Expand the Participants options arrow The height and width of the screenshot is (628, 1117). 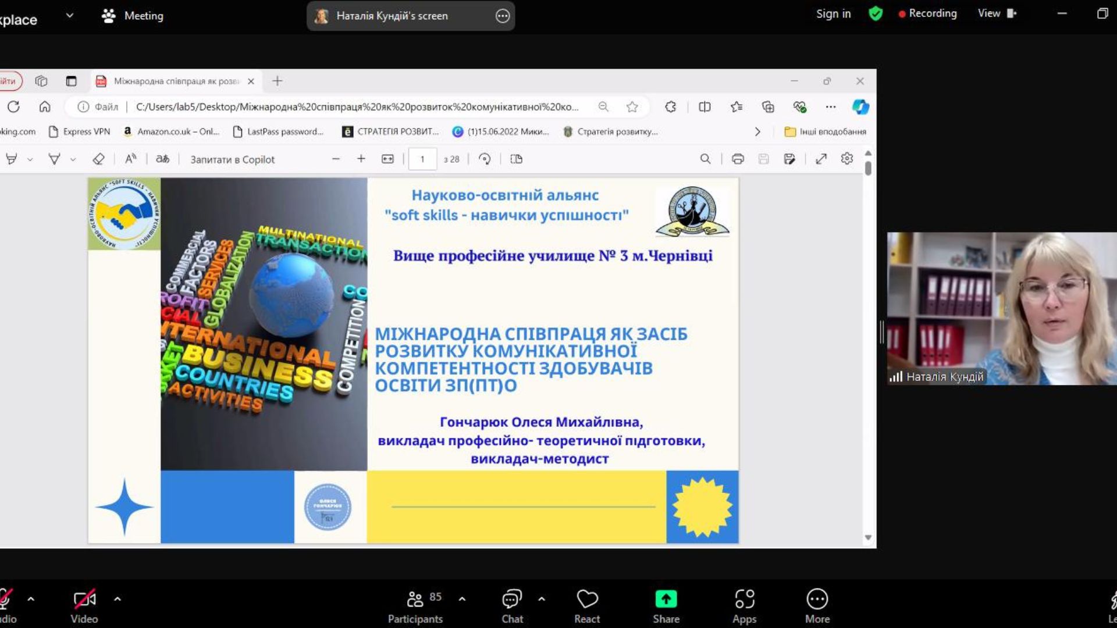[x=462, y=598]
